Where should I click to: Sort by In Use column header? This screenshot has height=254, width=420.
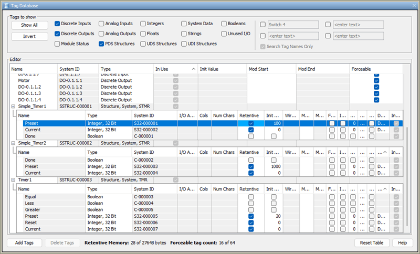(x=175, y=69)
